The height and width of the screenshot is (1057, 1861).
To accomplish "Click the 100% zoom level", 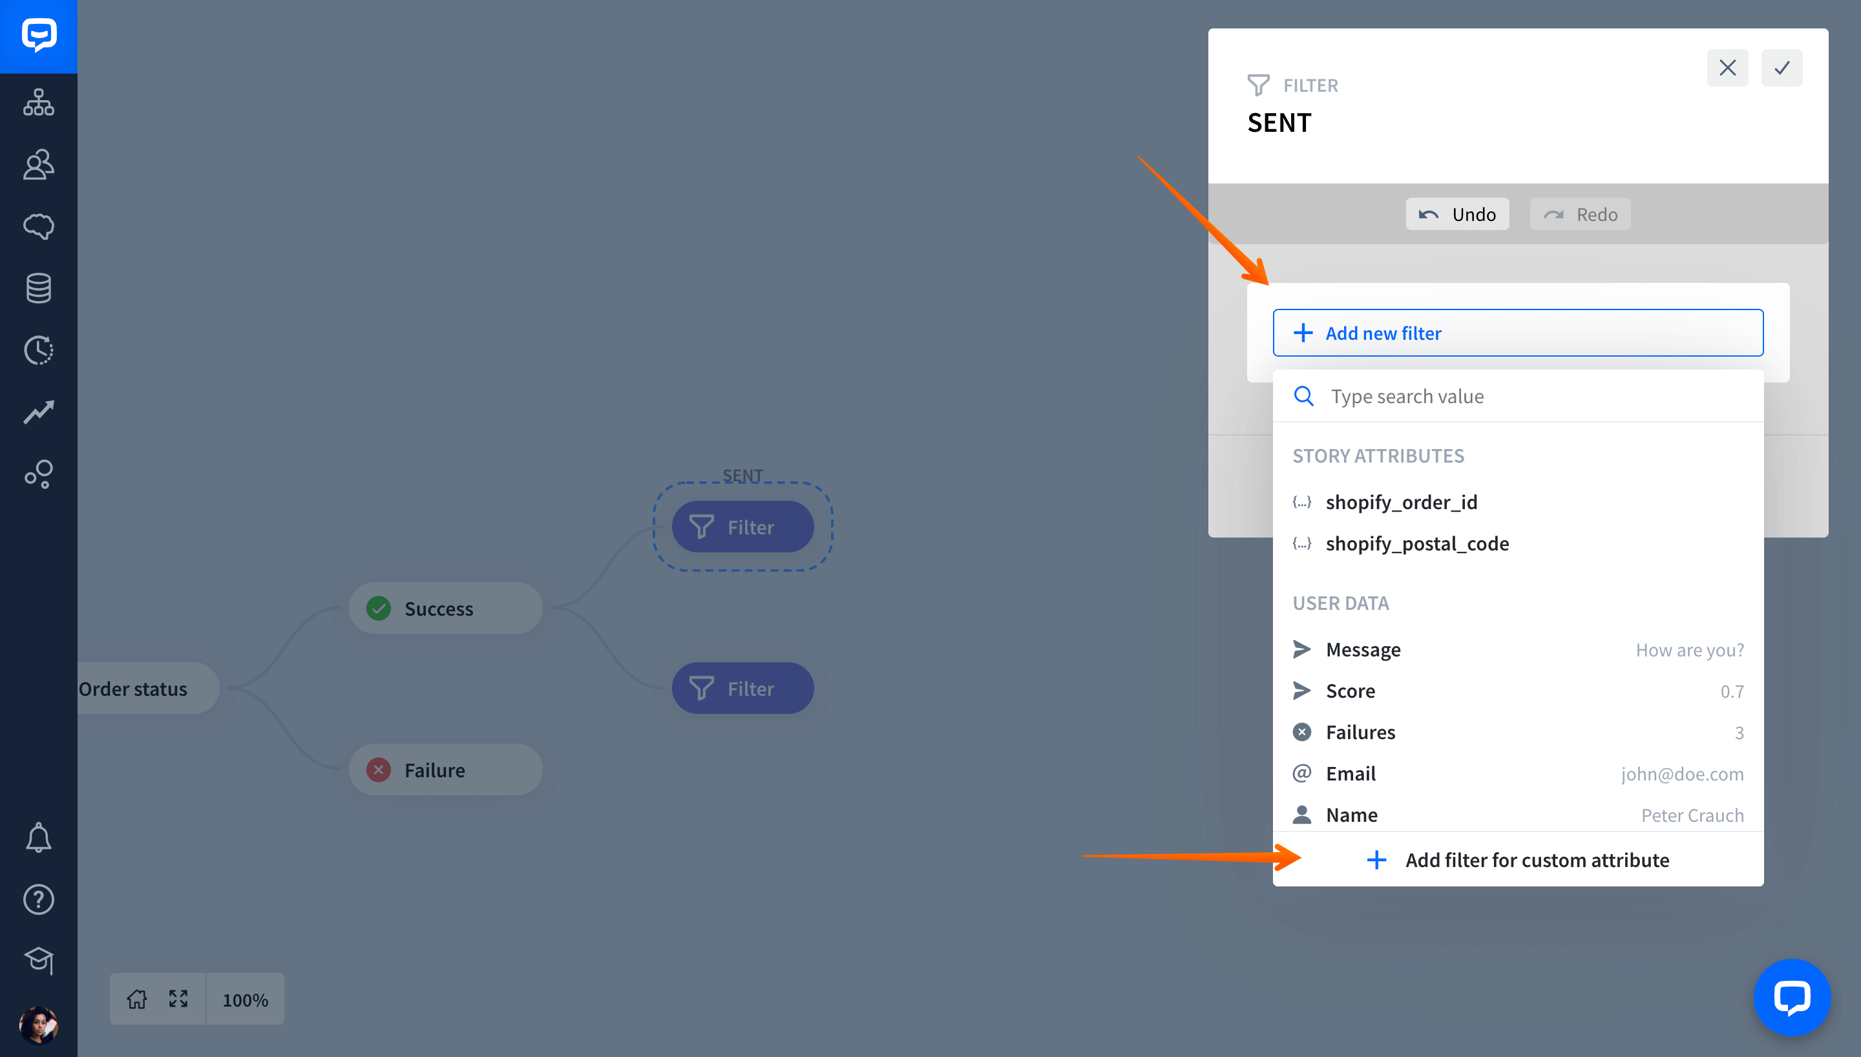I will 246,999.
